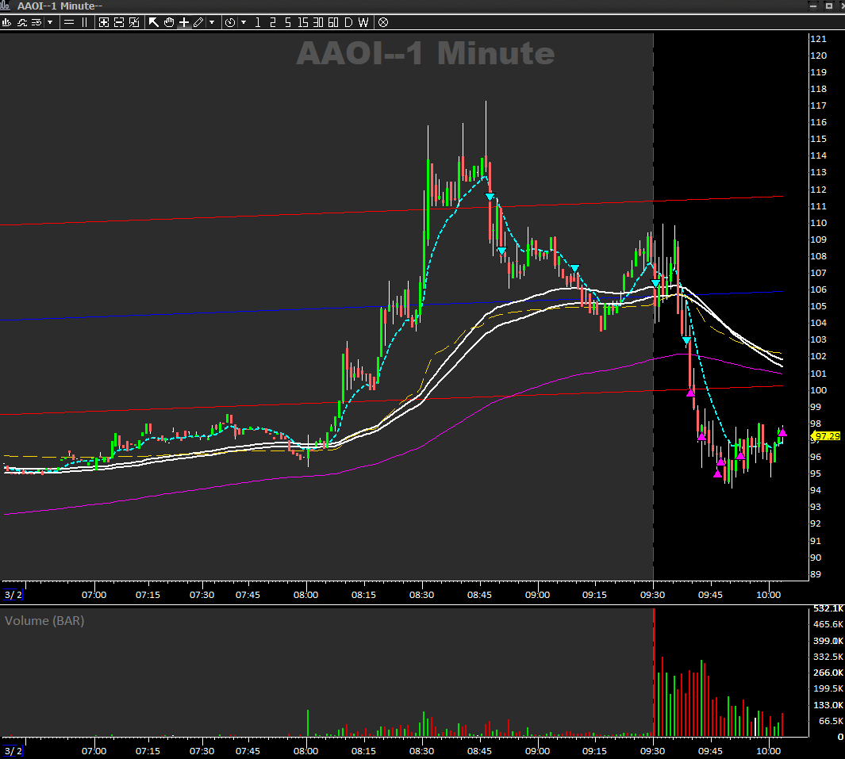Image resolution: width=845 pixels, height=759 pixels.
Task: Select the horizontal lines tool
Action: pos(69,22)
